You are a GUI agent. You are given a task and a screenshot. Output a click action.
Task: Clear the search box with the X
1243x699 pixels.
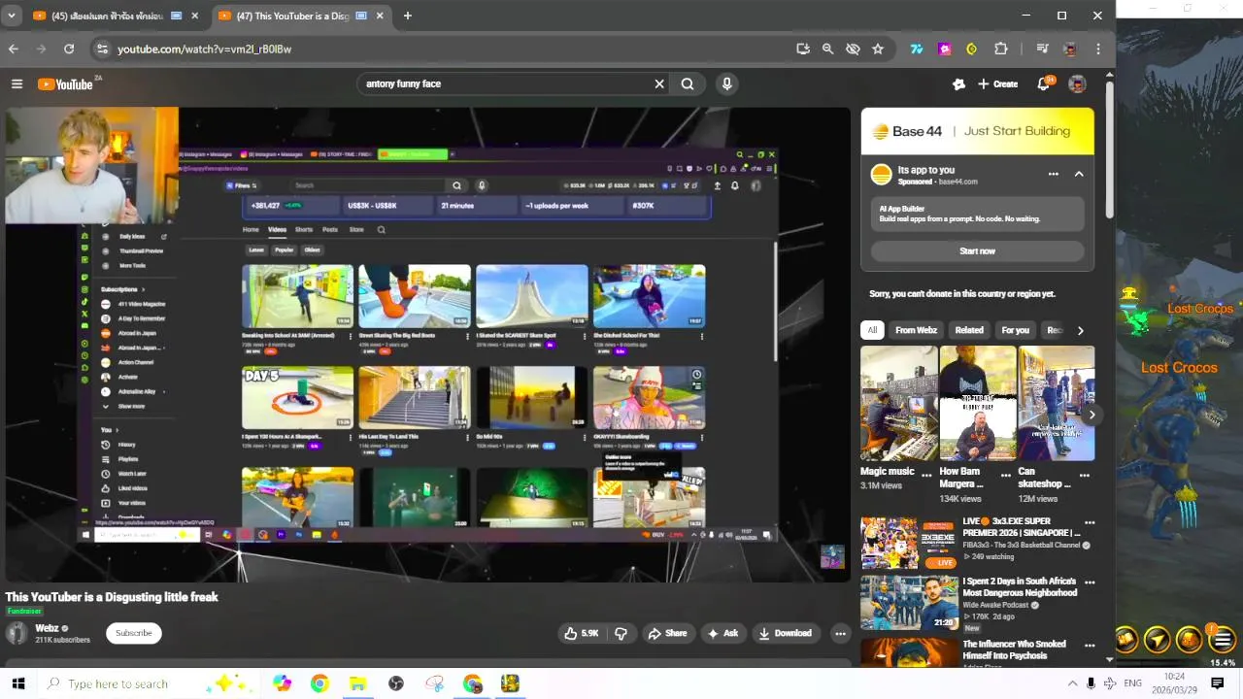659,84
